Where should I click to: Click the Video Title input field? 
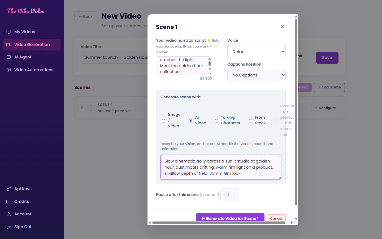tap(114, 57)
